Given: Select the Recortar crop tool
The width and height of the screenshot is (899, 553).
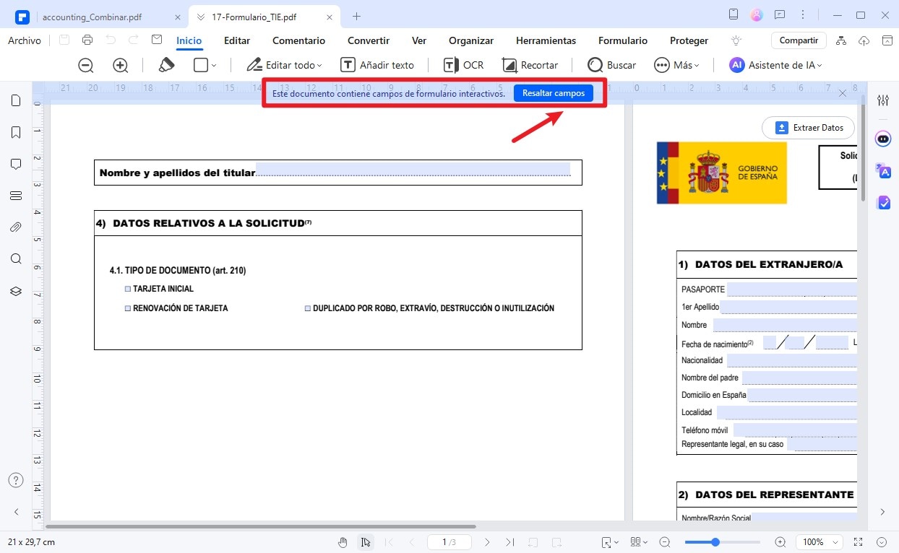Looking at the screenshot, I should [530, 65].
